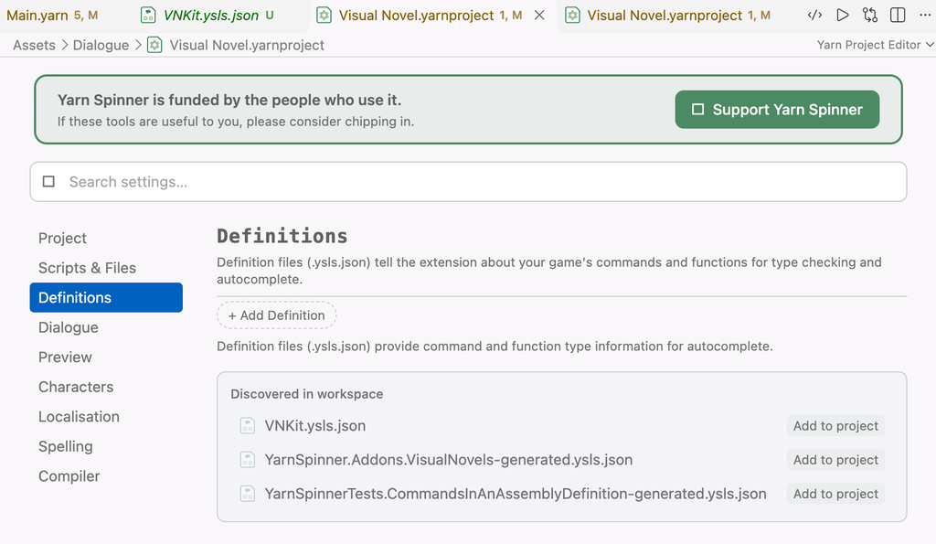
Task: Click the + Add Definition button
Action: (x=276, y=315)
